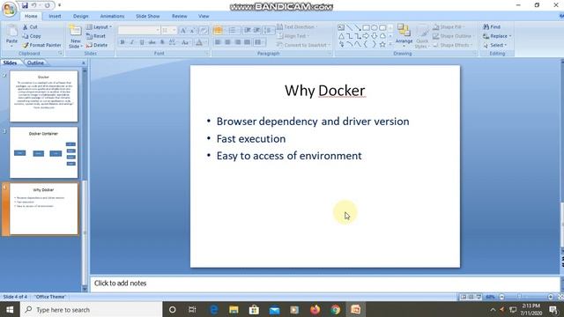The image size is (564, 317).
Task: Click zoom out minus button
Action: coord(501,297)
